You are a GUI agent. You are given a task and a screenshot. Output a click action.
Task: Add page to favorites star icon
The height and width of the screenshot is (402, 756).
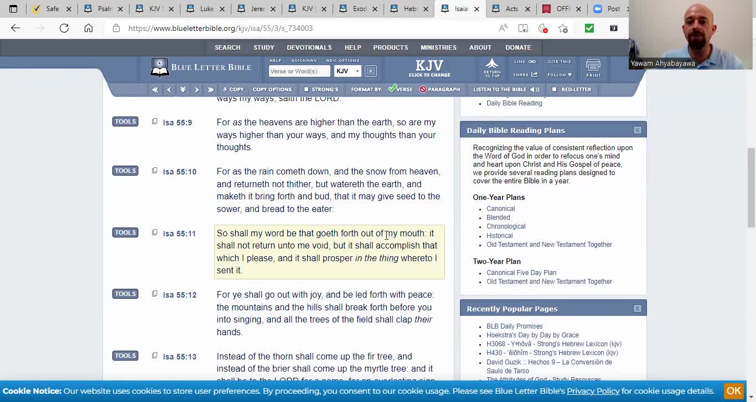tap(563, 28)
